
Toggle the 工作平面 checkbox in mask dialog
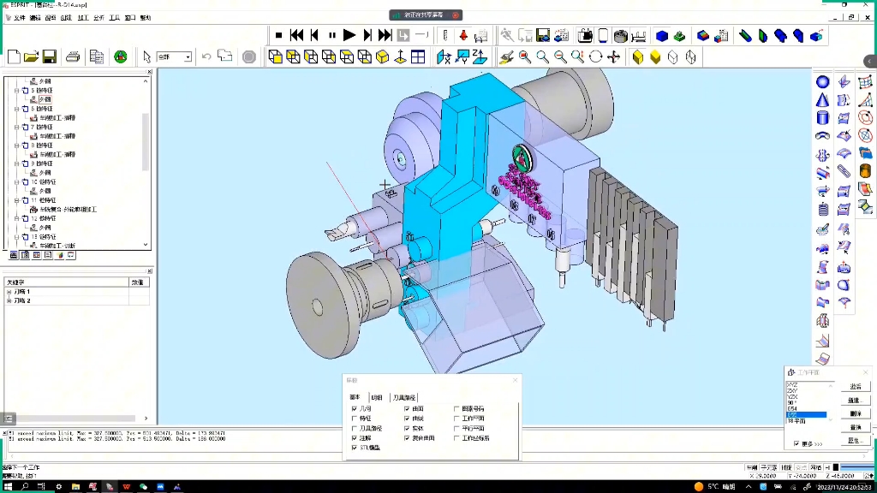click(x=456, y=418)
